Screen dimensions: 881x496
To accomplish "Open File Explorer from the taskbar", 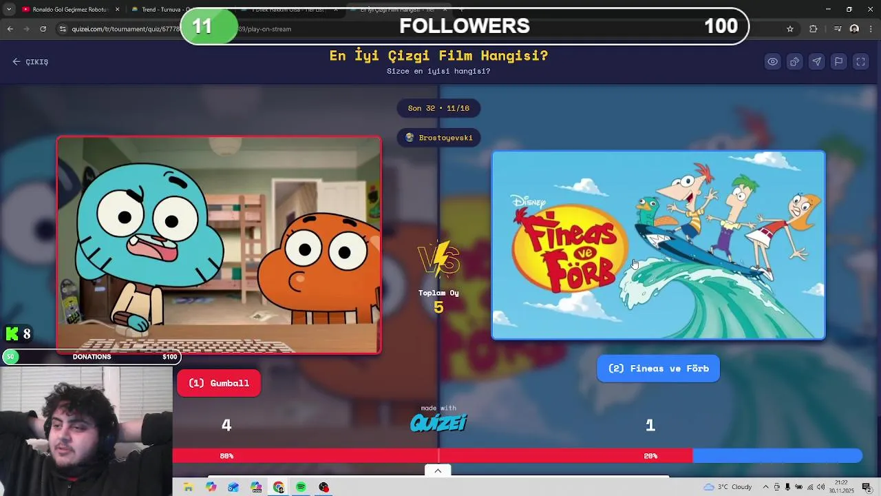I will coord(188,487).
